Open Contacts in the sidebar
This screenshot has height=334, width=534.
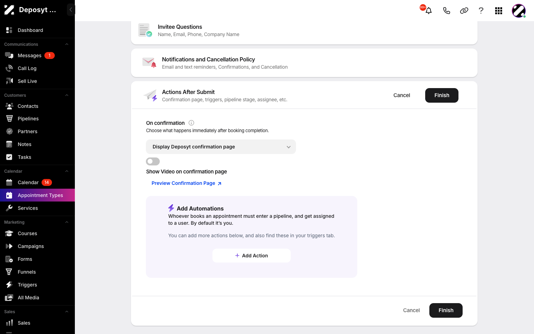[x=37, y=106]
